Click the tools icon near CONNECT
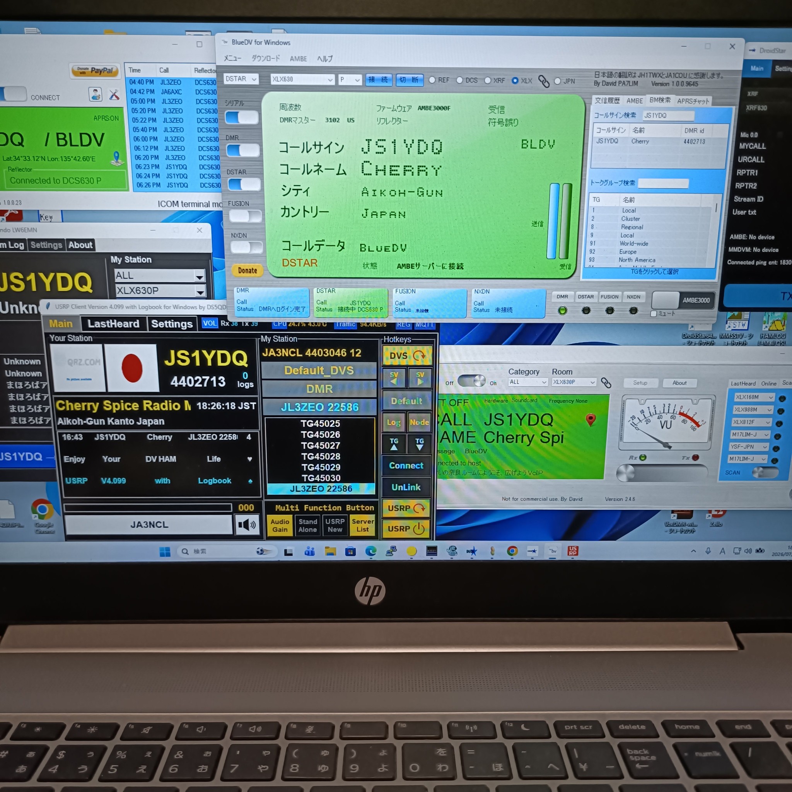792x792 pixels. point(114,95)
